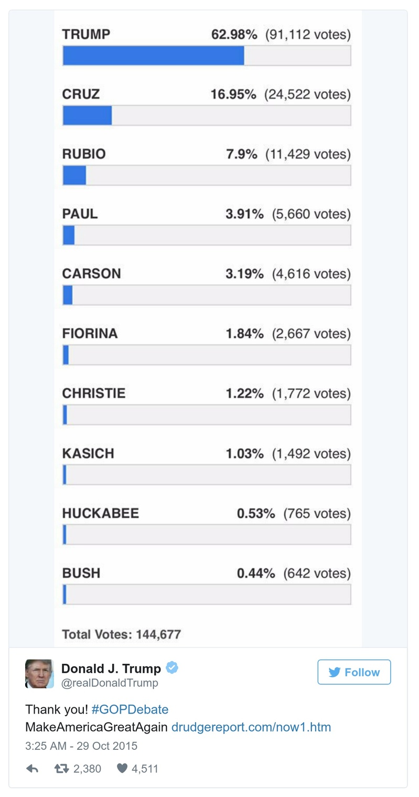
Task: Click the TRUMP 62.98% poll bar
Action: point(207,56)
